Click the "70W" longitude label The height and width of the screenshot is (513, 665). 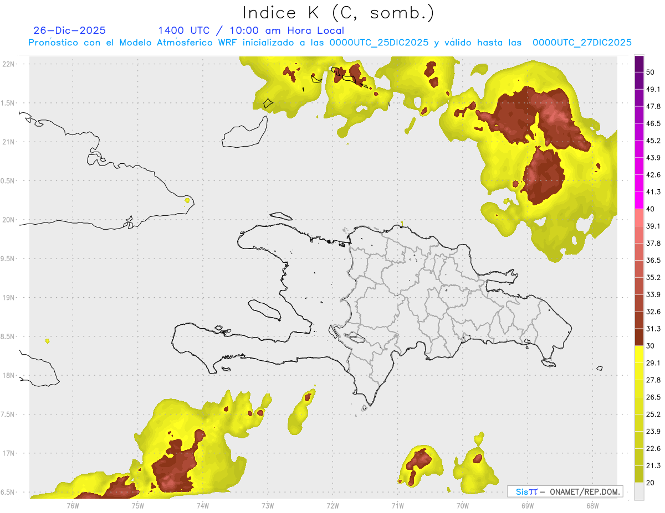pyautogui.click(x=462, y=505)
